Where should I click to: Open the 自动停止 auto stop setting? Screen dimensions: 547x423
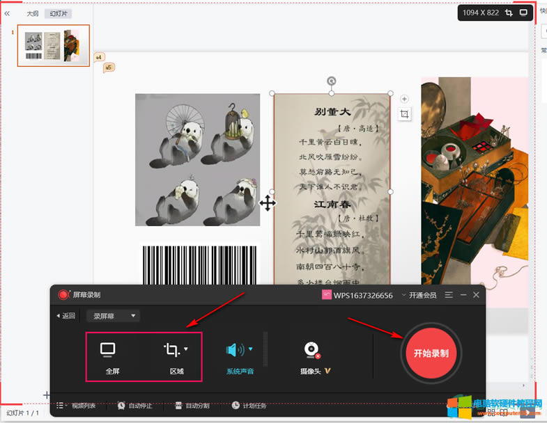click(x=134, y=406)
